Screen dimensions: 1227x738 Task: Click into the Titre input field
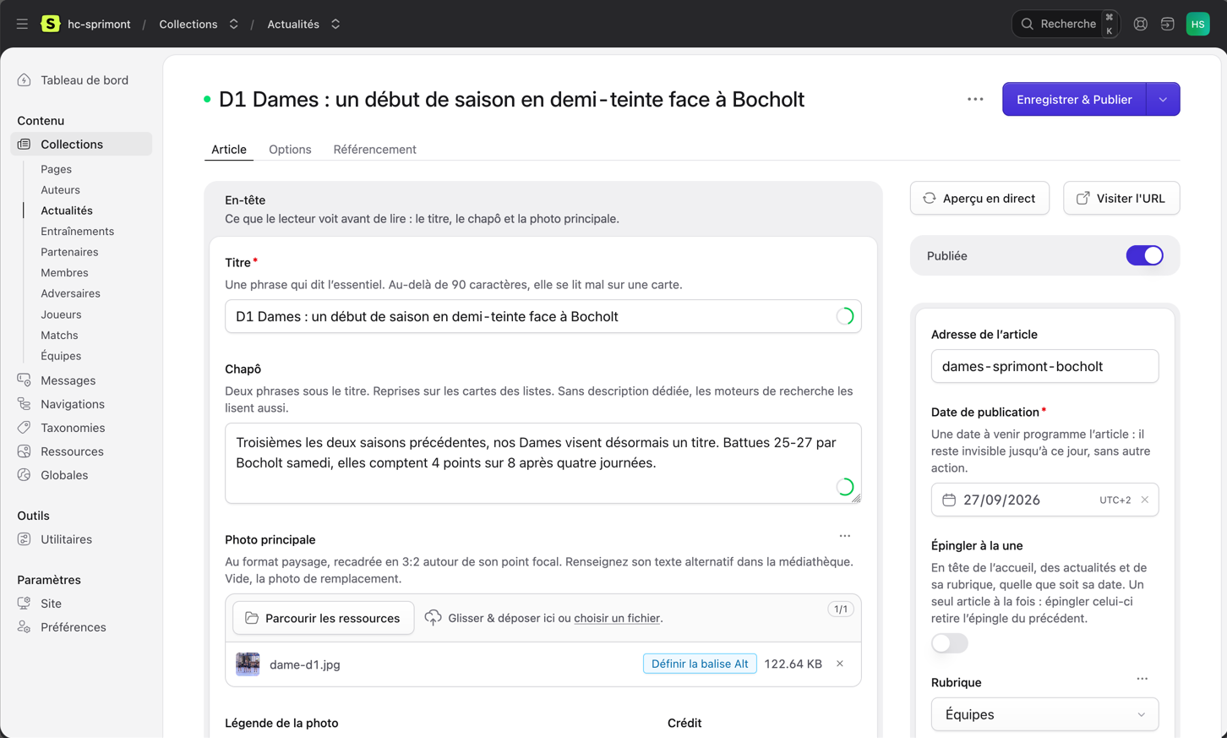click(x=543, y=316)
